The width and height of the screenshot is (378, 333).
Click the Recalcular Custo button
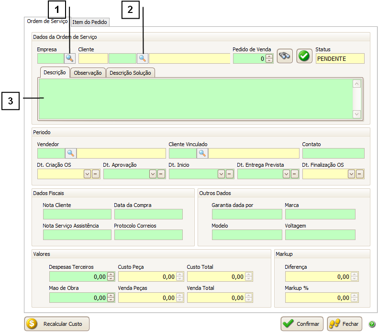tap(57, 324)
